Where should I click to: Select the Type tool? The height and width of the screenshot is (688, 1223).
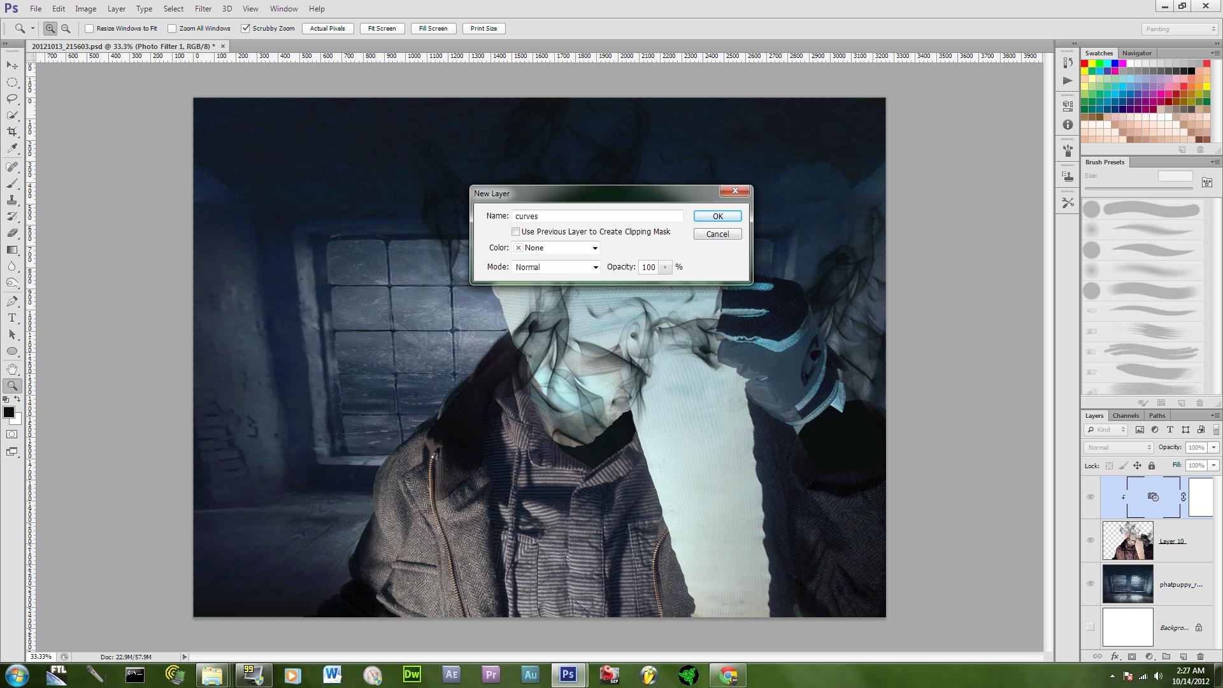tap(12, 318)
